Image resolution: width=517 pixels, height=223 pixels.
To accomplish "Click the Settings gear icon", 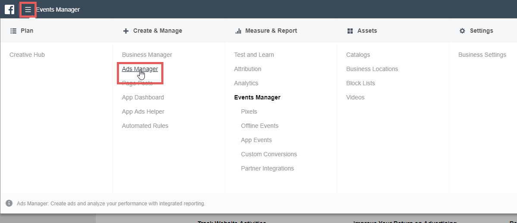I will [x=462, y=31].
